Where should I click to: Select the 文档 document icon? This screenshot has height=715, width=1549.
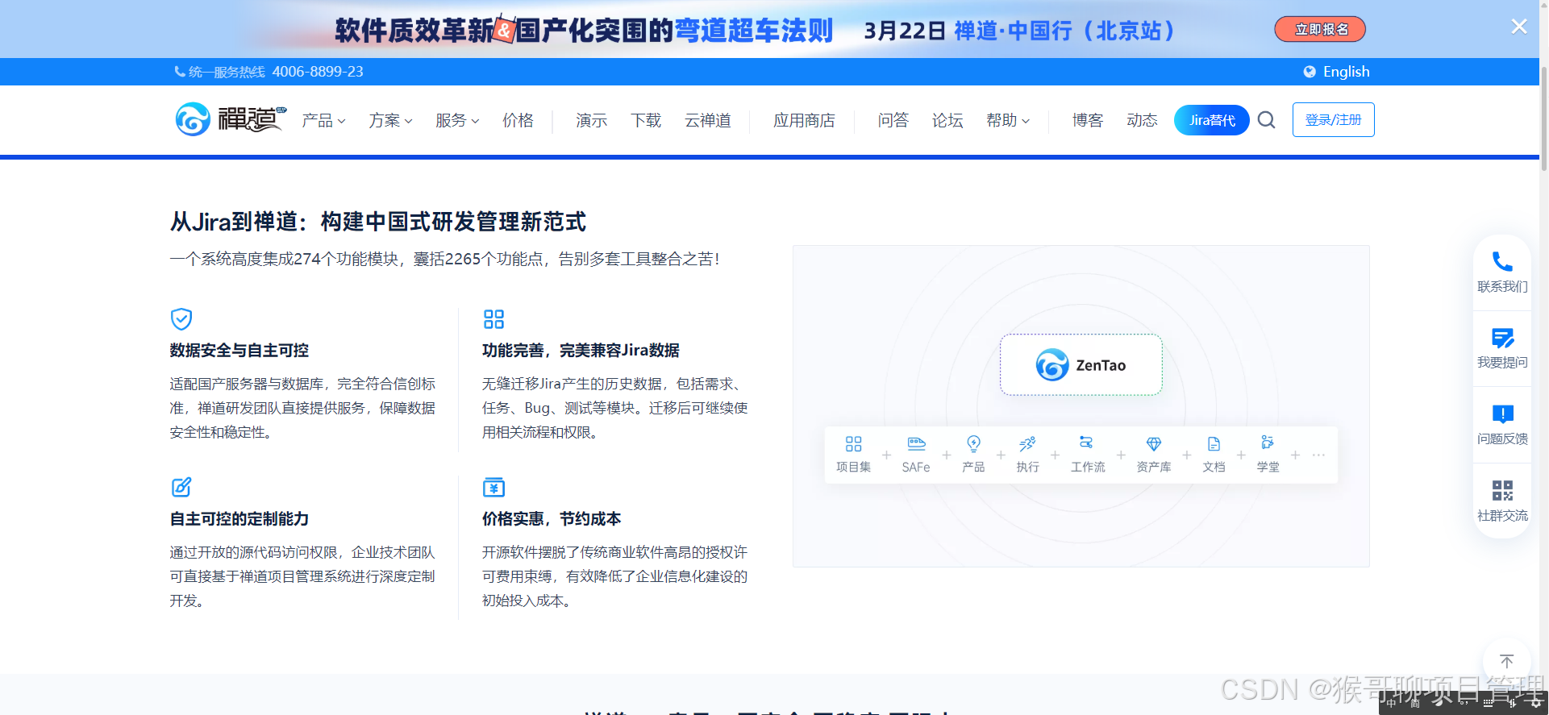pyautogui.click(x=1214, y=444)
